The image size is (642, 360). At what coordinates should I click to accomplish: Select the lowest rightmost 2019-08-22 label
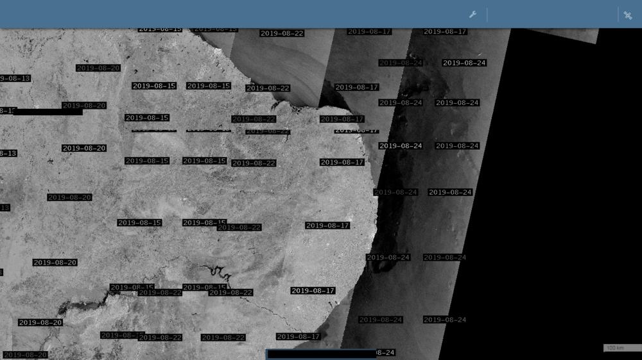coord(223,338)
